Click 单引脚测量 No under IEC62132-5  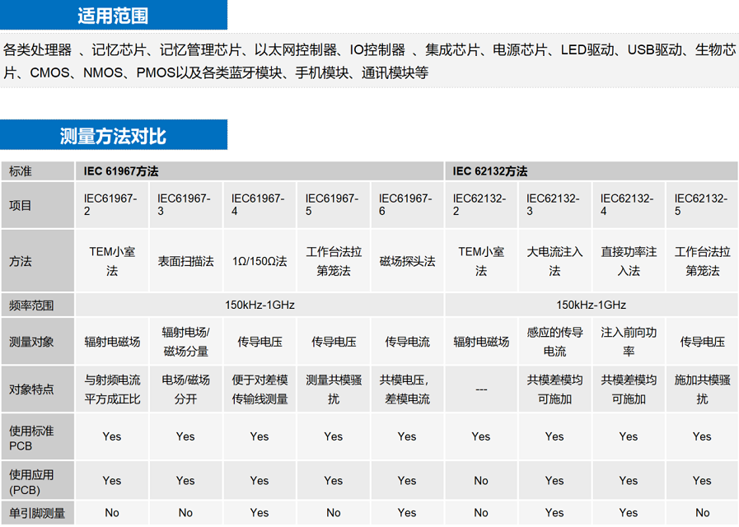tap(702, 513)
